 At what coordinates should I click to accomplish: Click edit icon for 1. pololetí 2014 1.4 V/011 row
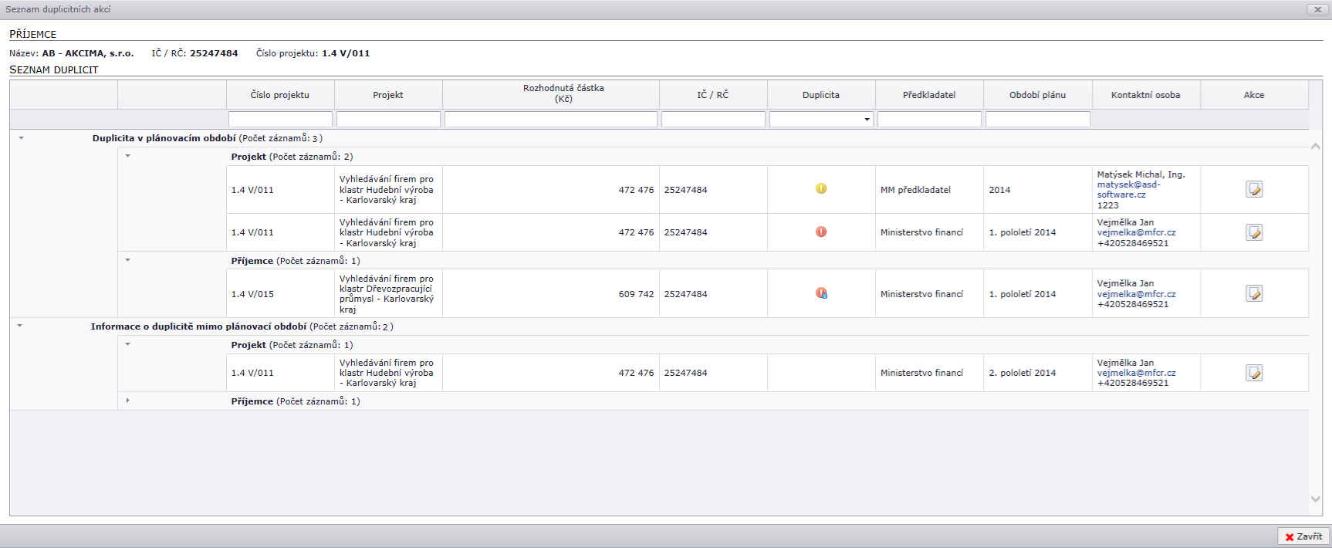pyautogui.click(x=1254, y=232)
